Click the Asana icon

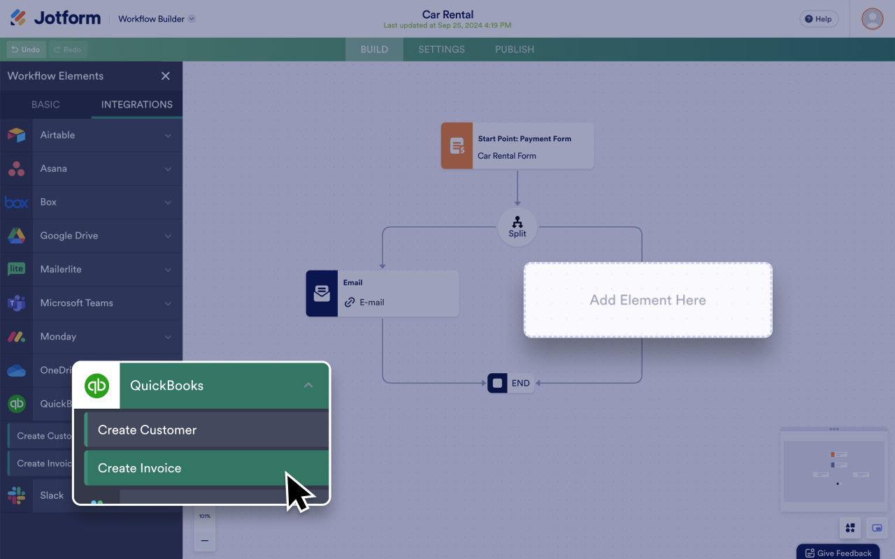pos(16,168)
